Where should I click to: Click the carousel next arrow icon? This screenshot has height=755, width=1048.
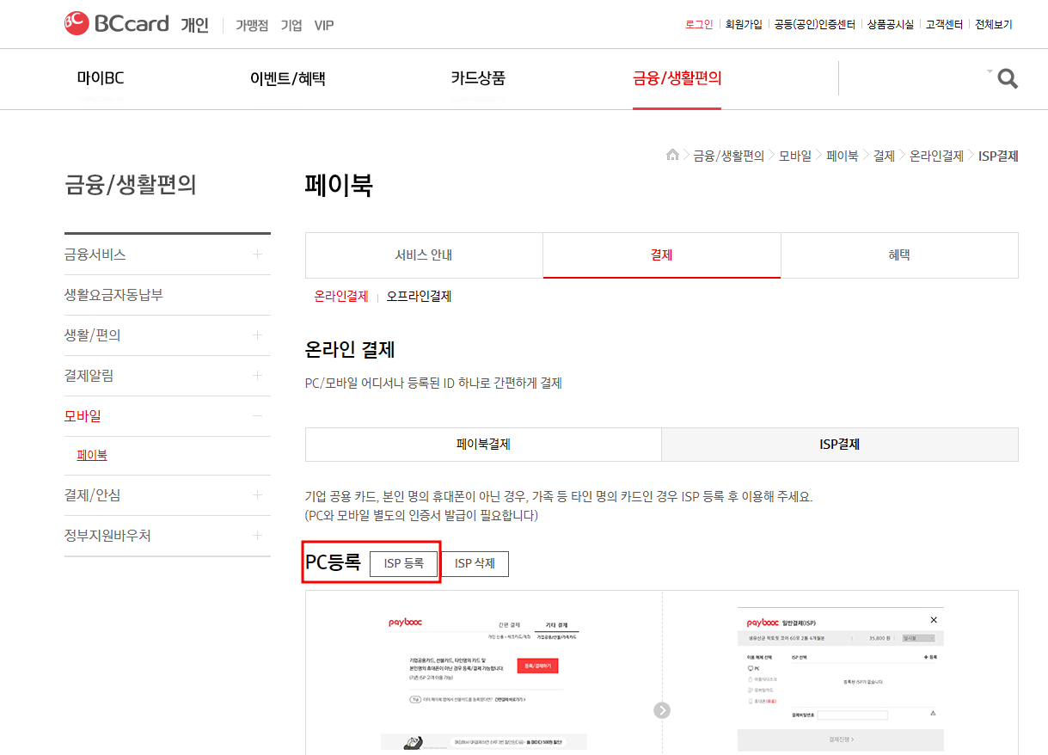(662, 710)
